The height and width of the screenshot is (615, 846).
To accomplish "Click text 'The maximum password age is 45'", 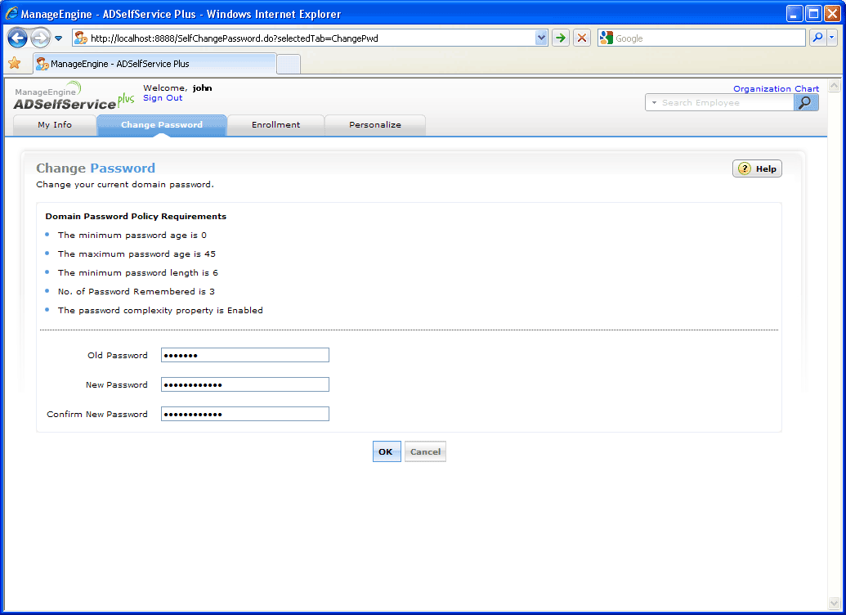I will tap(137, 254).
